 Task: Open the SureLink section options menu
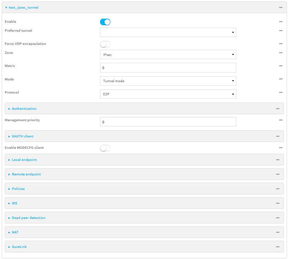277,247
